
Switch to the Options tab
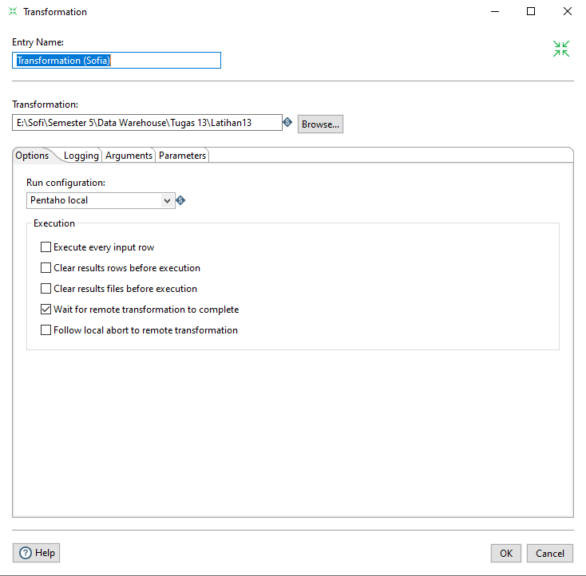[32, 156]
